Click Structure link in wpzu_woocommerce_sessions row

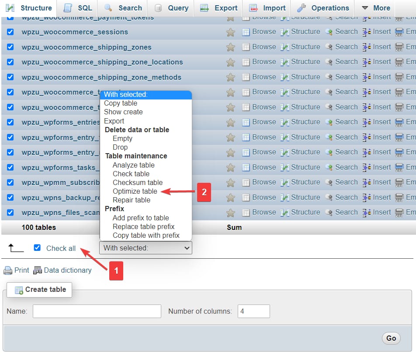point(305,32)
